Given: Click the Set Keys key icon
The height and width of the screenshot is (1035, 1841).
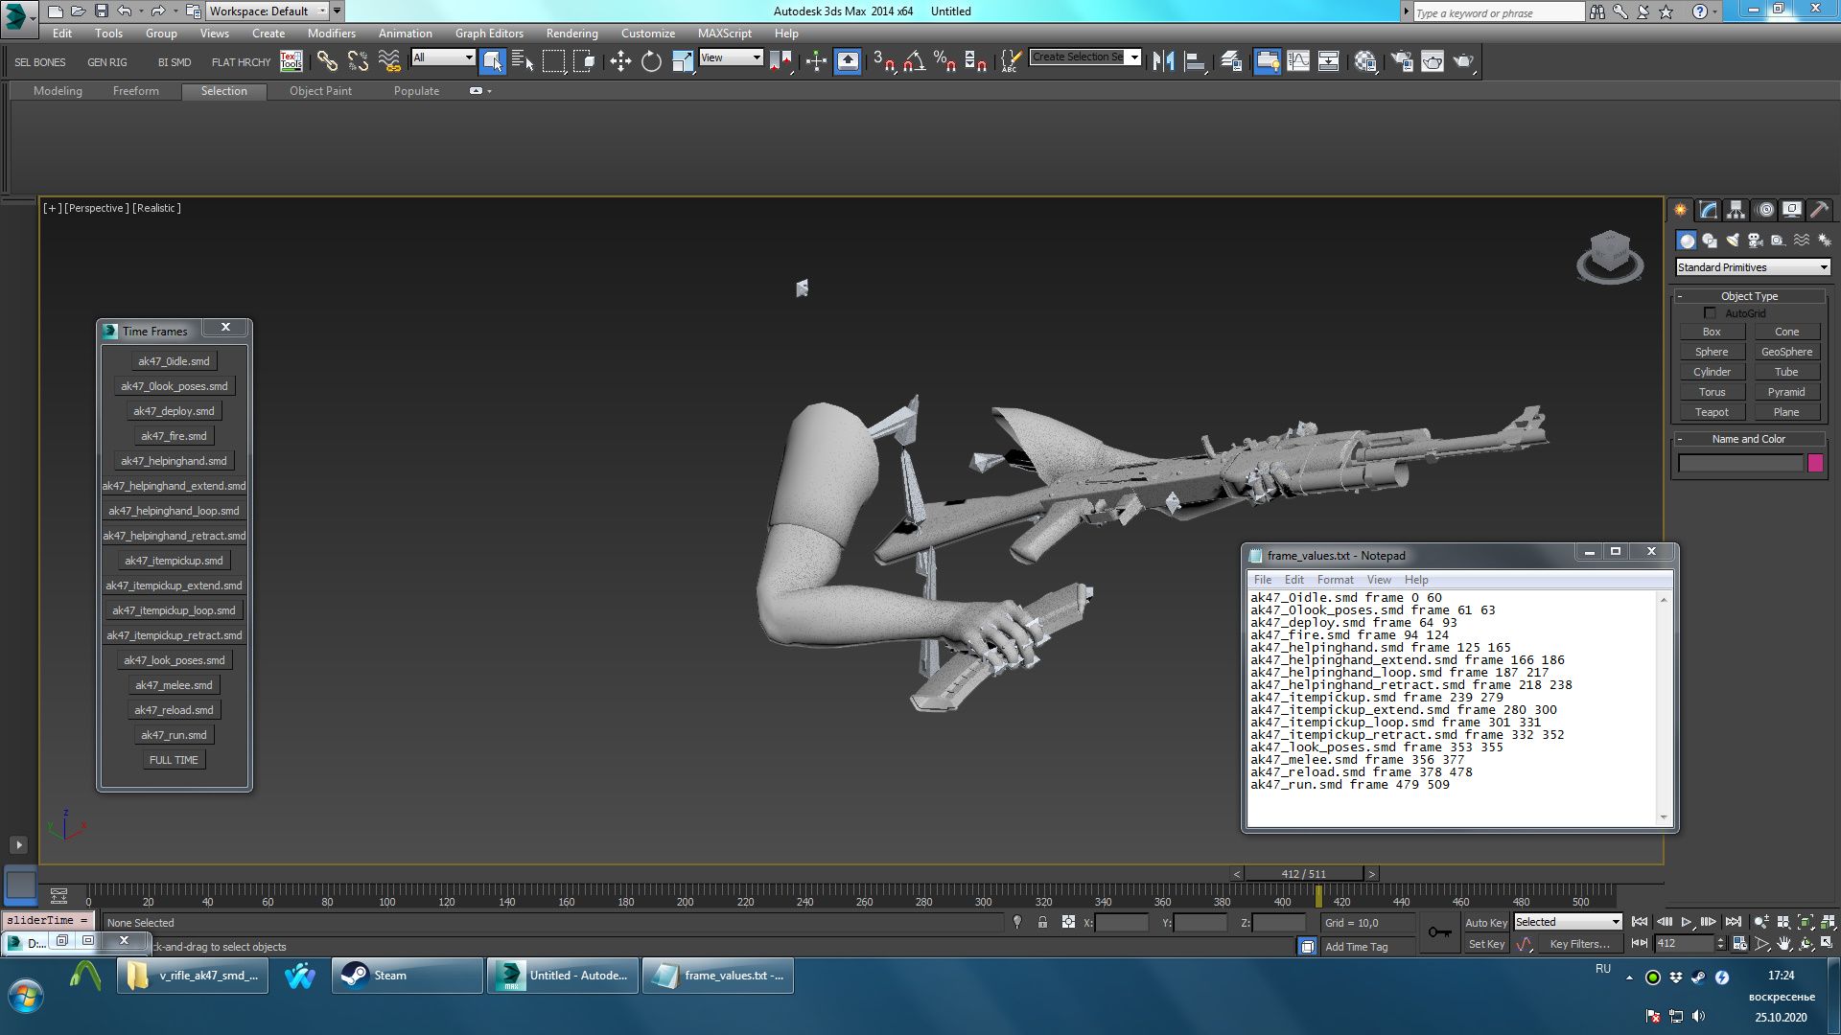Looking at the screenshot, I should [x=1439, y=932].
